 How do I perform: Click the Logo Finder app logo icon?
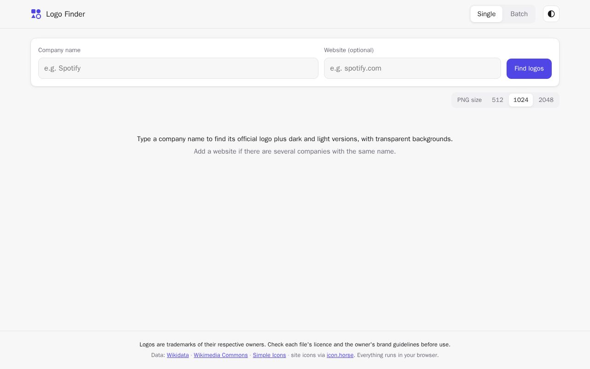36,14
